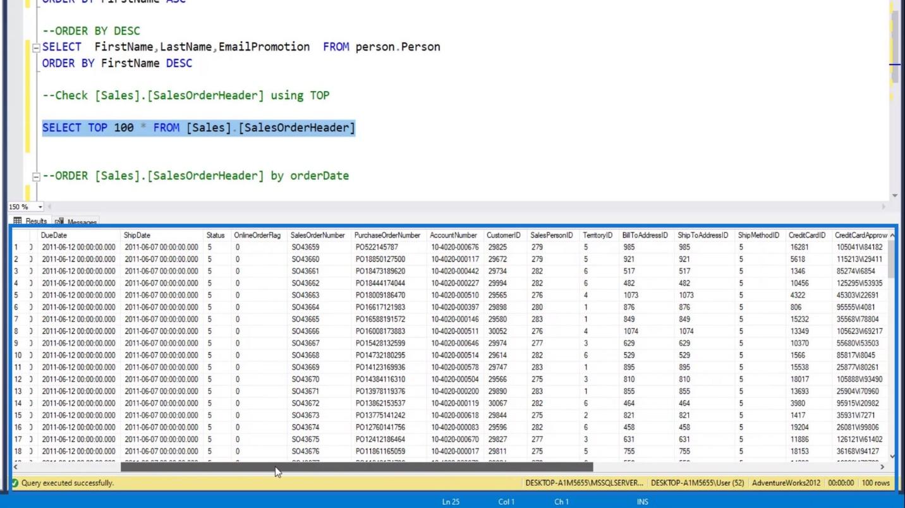Click the ORDER BY FirstName DESC line

tap(117, 63)
